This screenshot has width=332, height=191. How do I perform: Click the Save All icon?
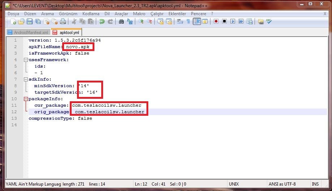click(x=38, y=21)
